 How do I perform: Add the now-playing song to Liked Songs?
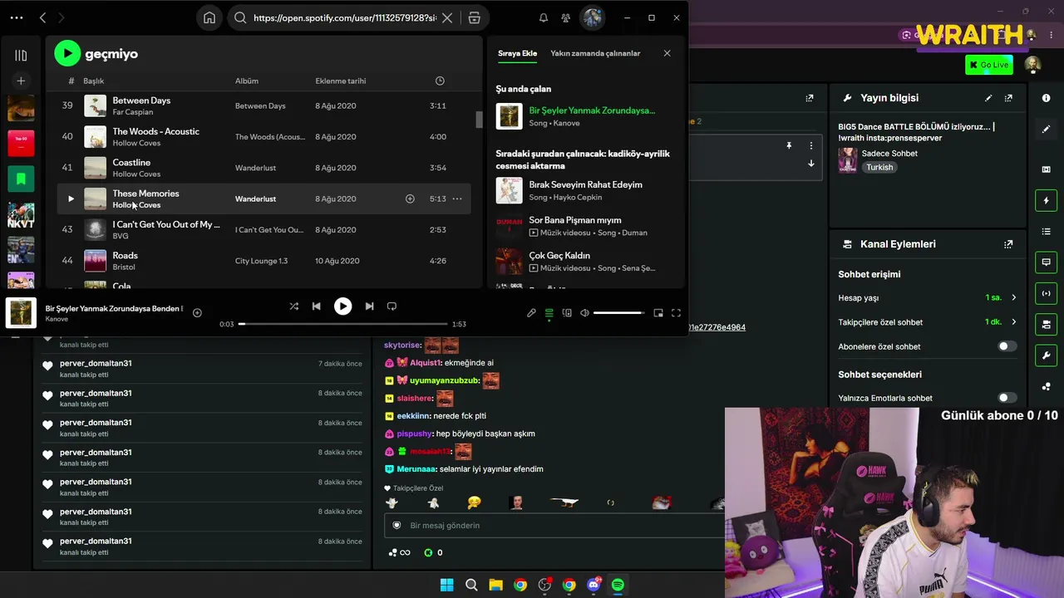tap(197, 313)
